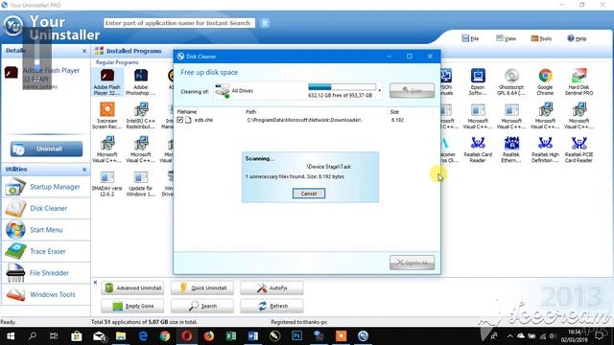Click the Delete All button

click(x=412, y=263)
